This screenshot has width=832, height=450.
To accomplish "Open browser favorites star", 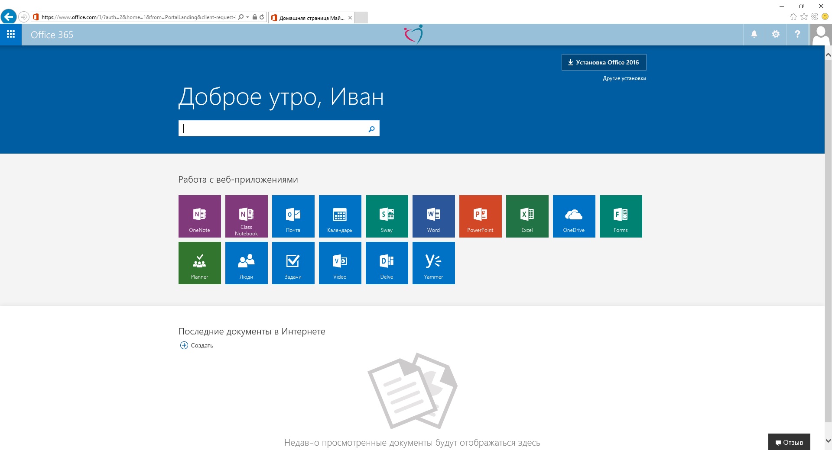I will coord(804,16).
